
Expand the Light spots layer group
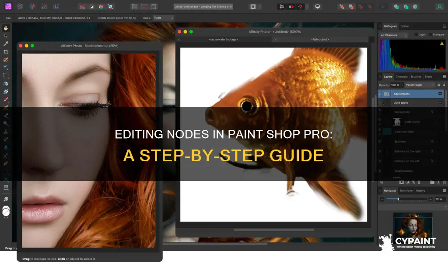coord(380,102)
